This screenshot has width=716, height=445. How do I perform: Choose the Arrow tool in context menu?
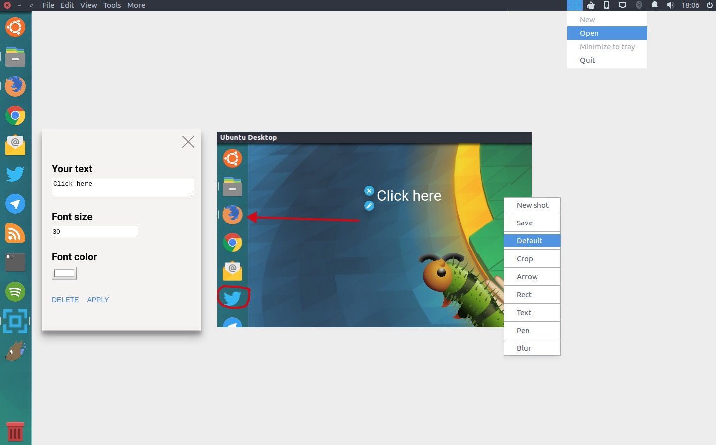(x=527, y=276)
